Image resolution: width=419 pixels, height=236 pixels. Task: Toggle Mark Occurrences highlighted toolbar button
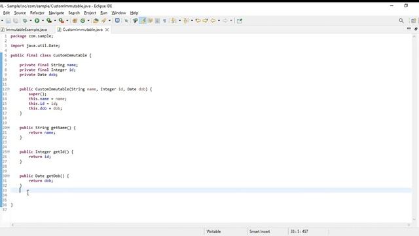[x=143, y=20]
